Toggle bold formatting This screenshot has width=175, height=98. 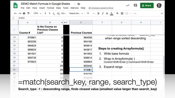tap(98, 13)
